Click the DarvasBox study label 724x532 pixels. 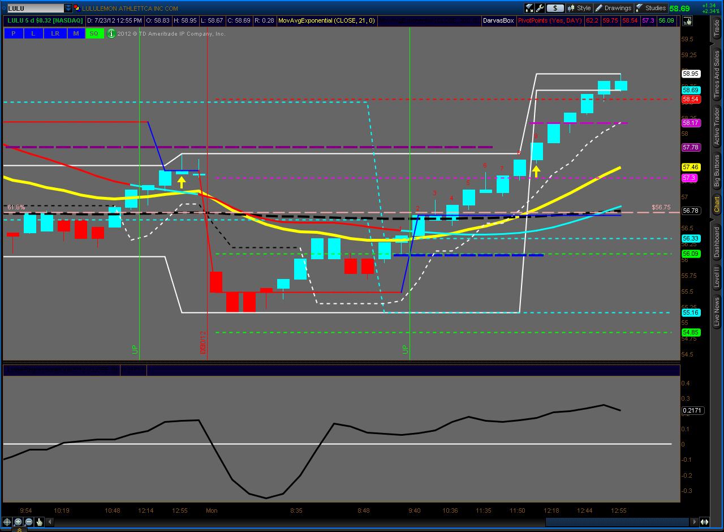(498, 21)
